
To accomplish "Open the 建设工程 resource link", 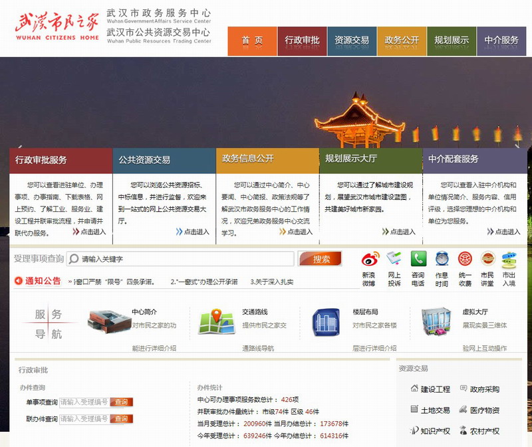I will click(x=435, y=389).
